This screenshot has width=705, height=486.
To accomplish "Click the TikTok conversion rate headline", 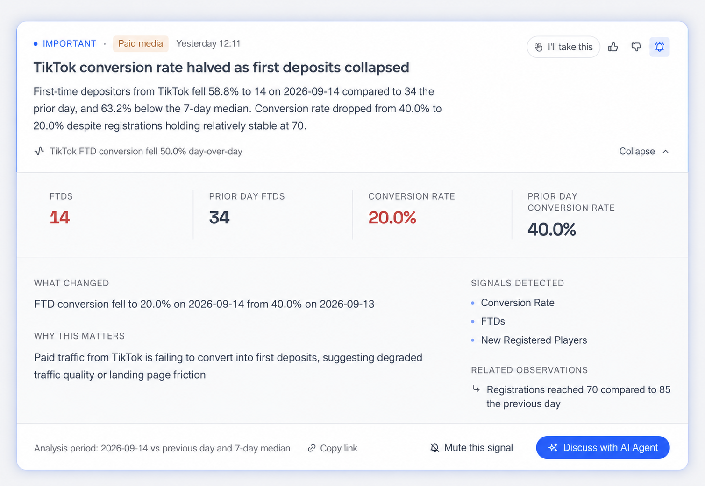I will [x=221, y=67].
